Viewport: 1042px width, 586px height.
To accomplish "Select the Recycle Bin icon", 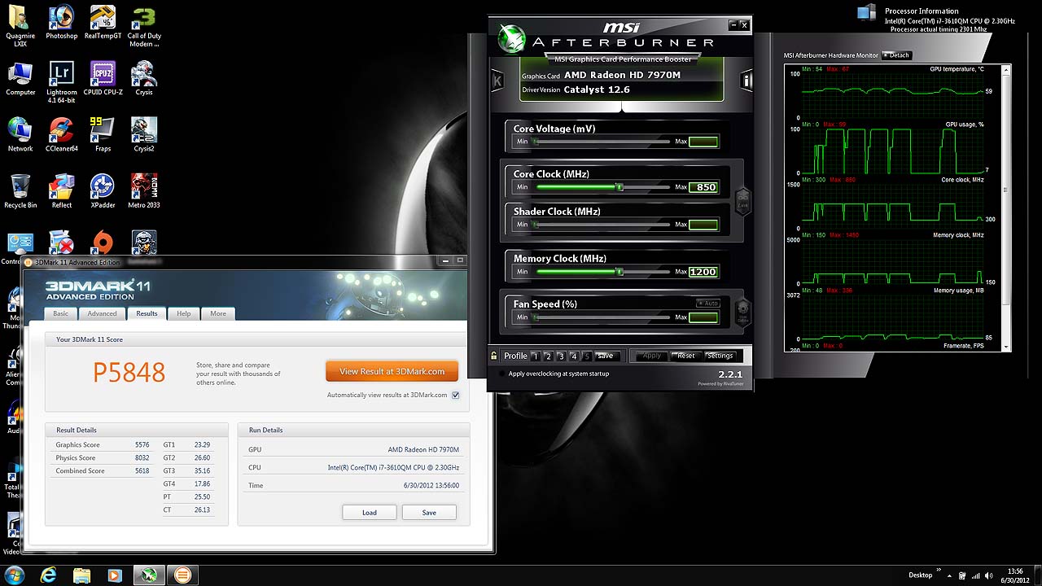I will [x=20, y=191].
